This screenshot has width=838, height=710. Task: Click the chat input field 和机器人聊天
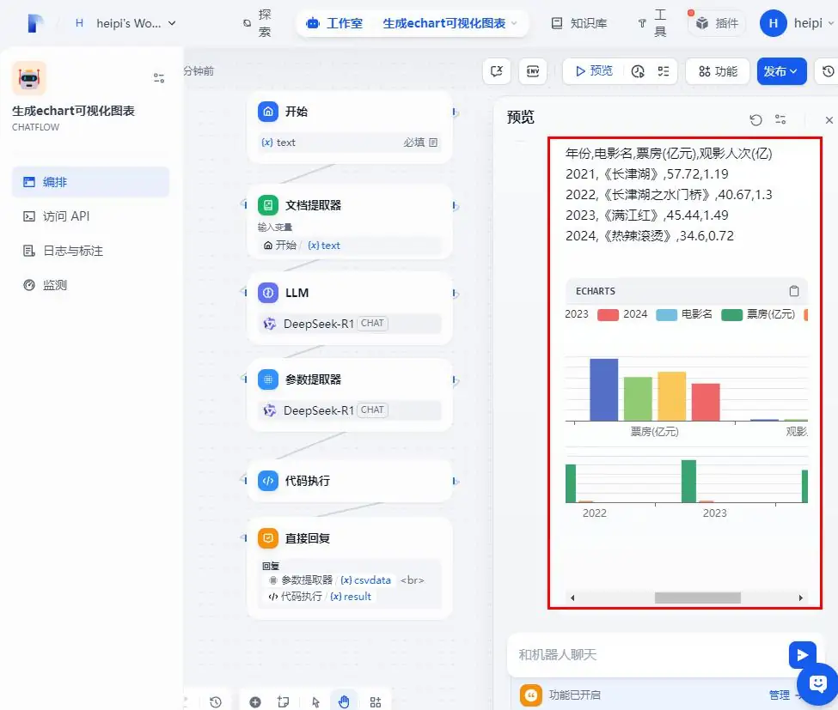point(670,654)
